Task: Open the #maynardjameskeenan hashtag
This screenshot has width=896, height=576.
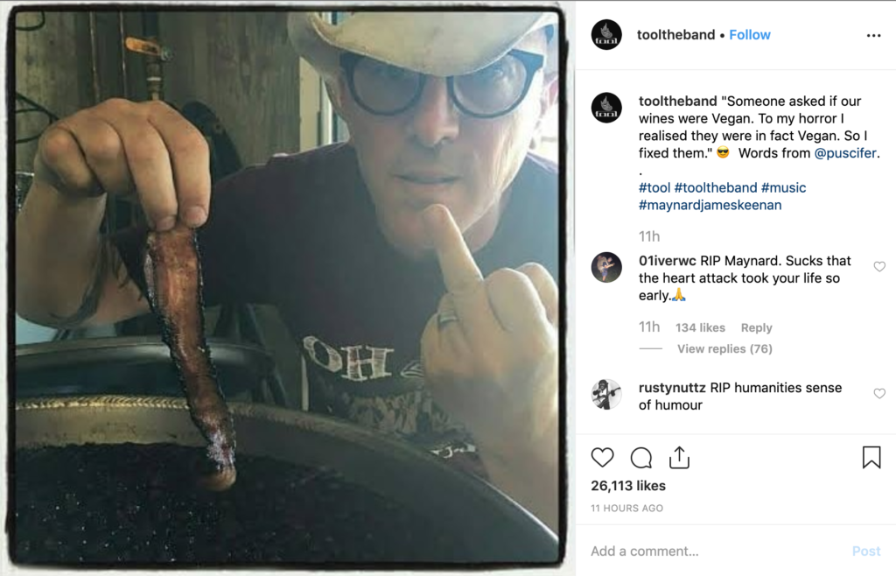Action: pos(710,205)
